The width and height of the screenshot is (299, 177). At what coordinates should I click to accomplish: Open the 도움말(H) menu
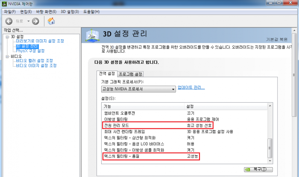click(91, 12)
